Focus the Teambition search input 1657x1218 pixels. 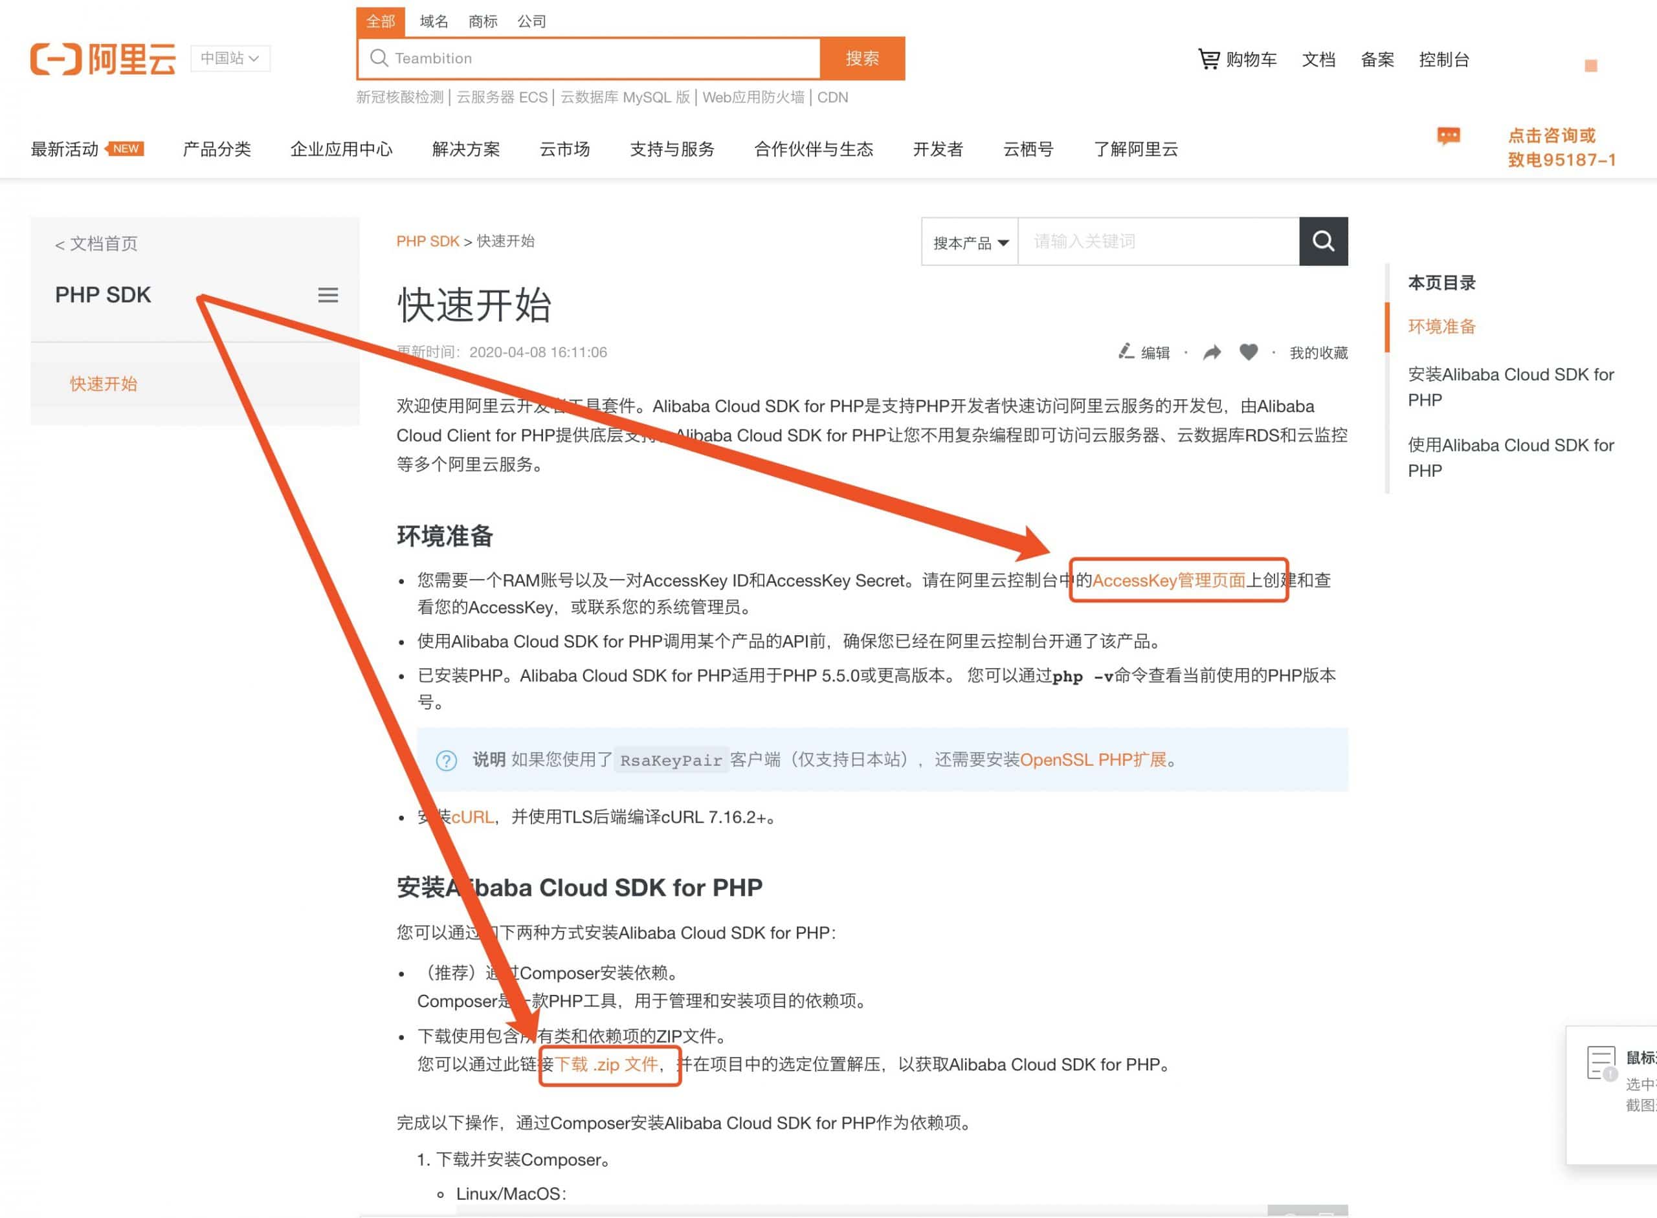(x=590, y=58)
